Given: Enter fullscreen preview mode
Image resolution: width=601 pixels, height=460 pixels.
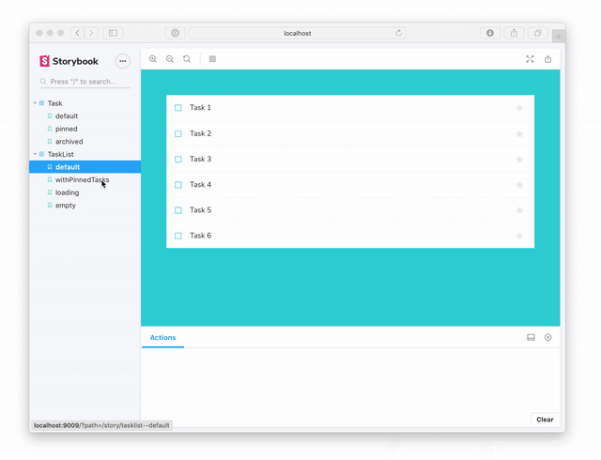Looking at the screenshot, I should (x=530, y=59).
